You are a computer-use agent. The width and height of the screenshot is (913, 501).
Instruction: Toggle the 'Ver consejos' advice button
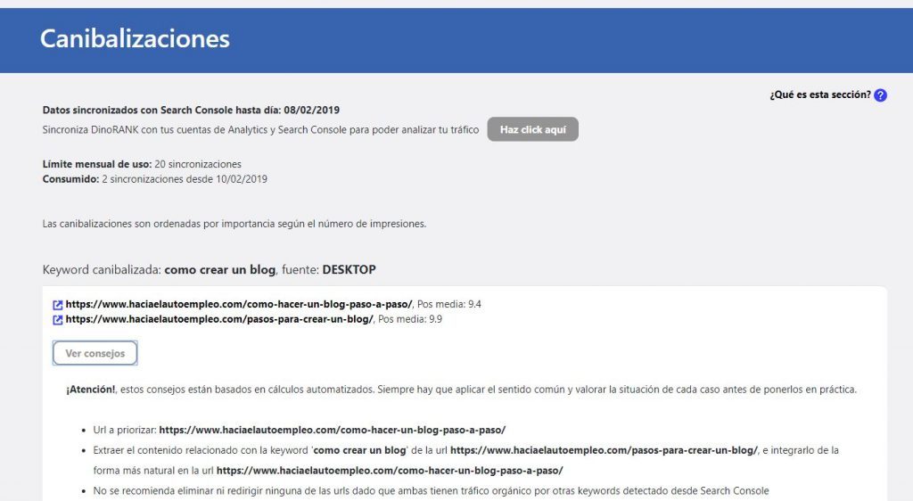click(95, 353)
